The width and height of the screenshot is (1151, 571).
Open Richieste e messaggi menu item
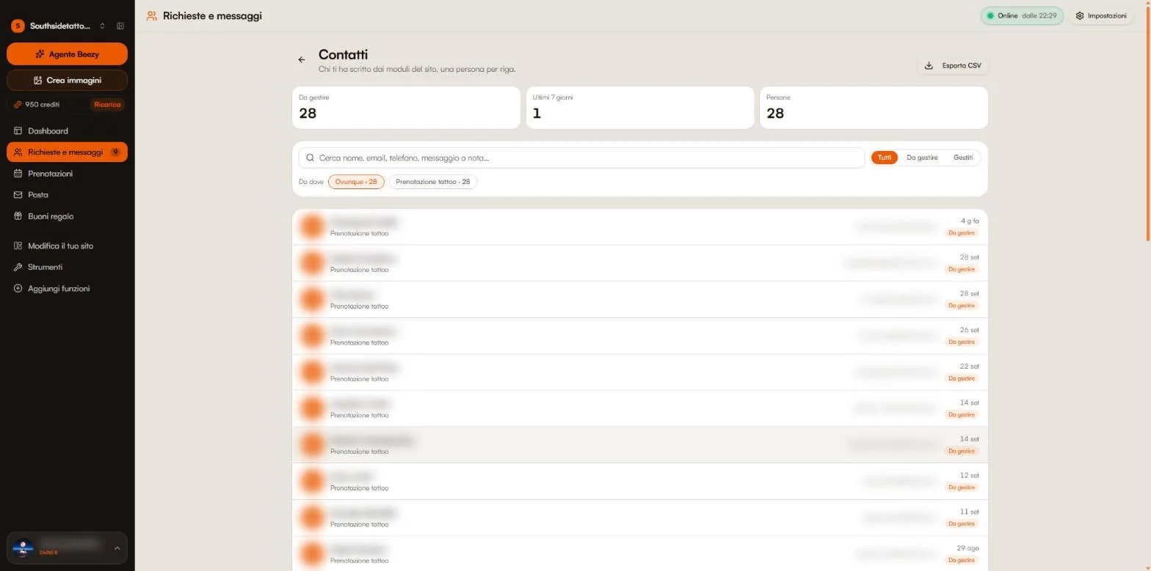(67, 152)
